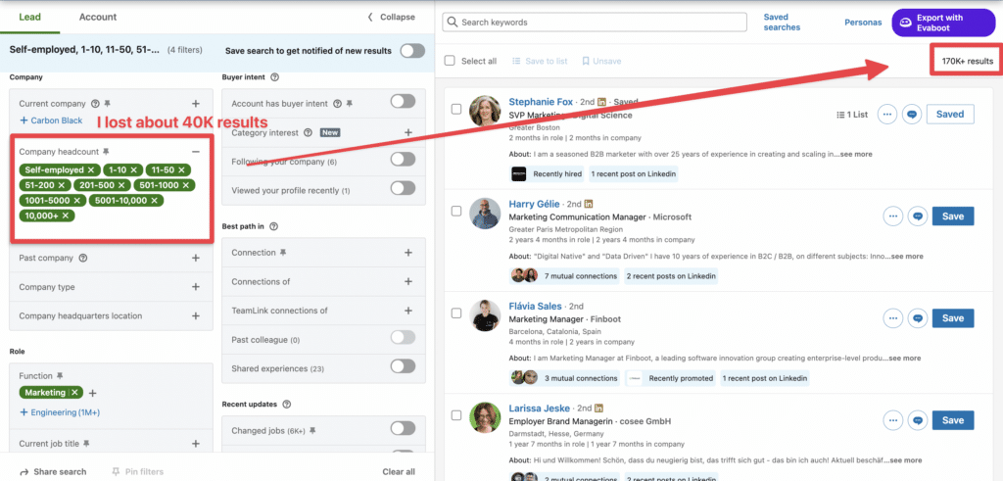Screen dimensions: 1003x481
Task: Save Harry Gélie lead
Action: pyautogui.click(x=953, y=216)
